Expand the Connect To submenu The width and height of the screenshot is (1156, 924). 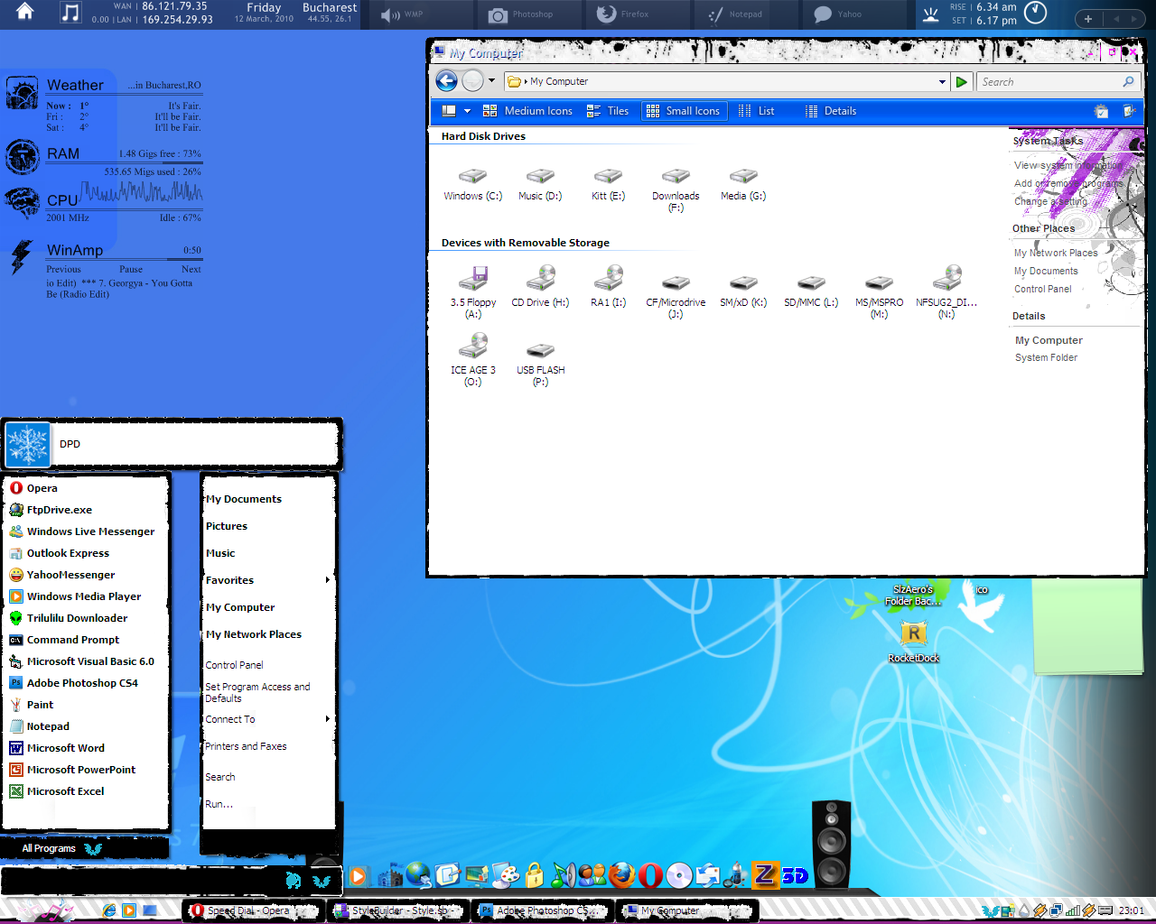click(268, 719)
